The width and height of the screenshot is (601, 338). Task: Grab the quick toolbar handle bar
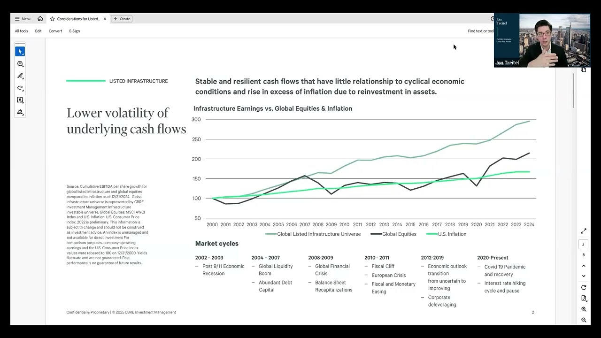(20, 44)
